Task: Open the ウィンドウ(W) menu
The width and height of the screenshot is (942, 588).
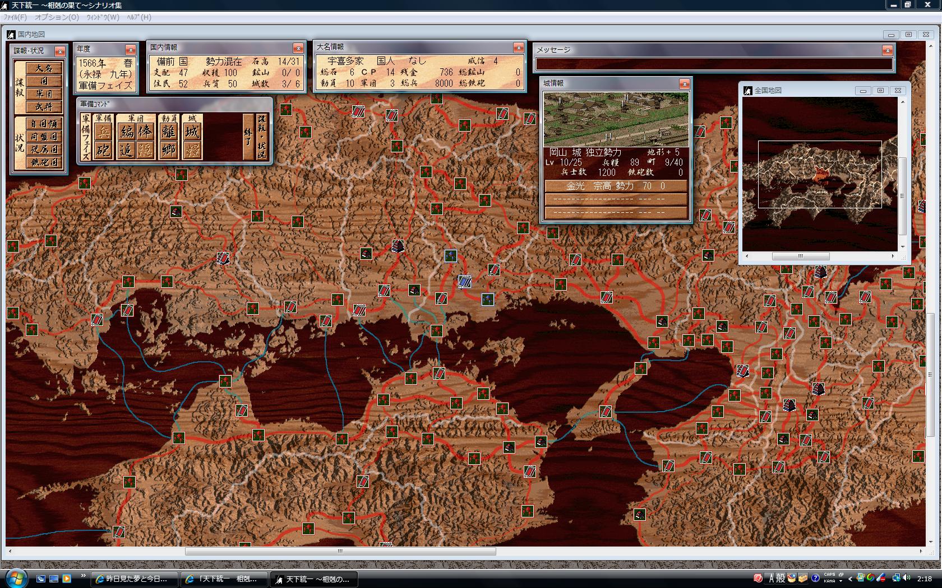Action: click(x=103, y=17)
